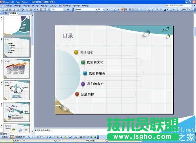196x143 pixels.
Task: Click the 目录 title on the slide
Action: coord(68,36)
